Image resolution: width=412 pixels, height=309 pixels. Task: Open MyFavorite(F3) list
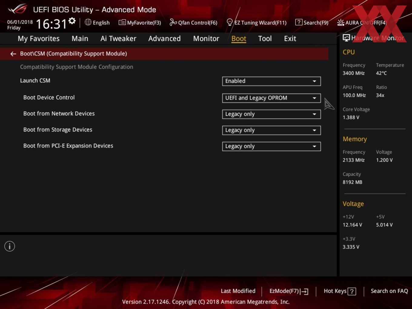click(x=140, y=22)
